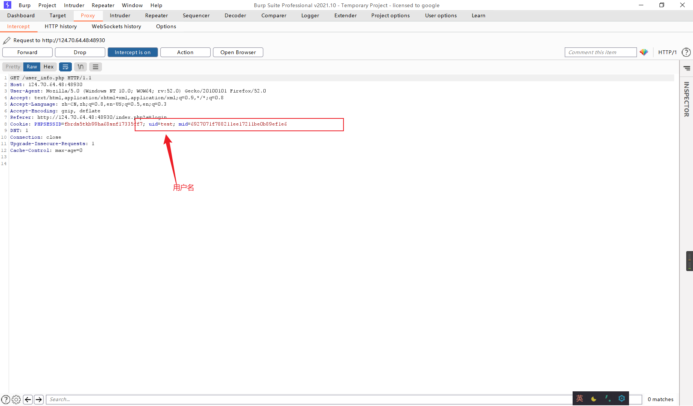This screenshot has height=406, width=693.
Task: Open the editor hamburger menu icon
Action: [x=96, y=67]
